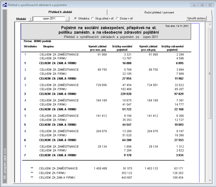Click the grand total 443 697

(127, 178)
